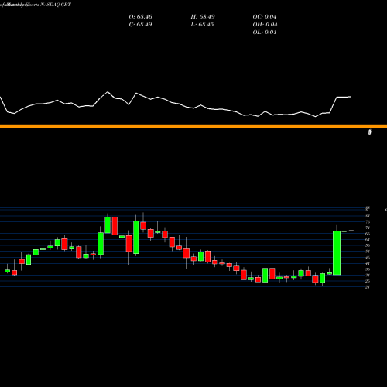Click price axis label 21
The height and width of the screenshot is (387, 387).
[x=368, y=287]
